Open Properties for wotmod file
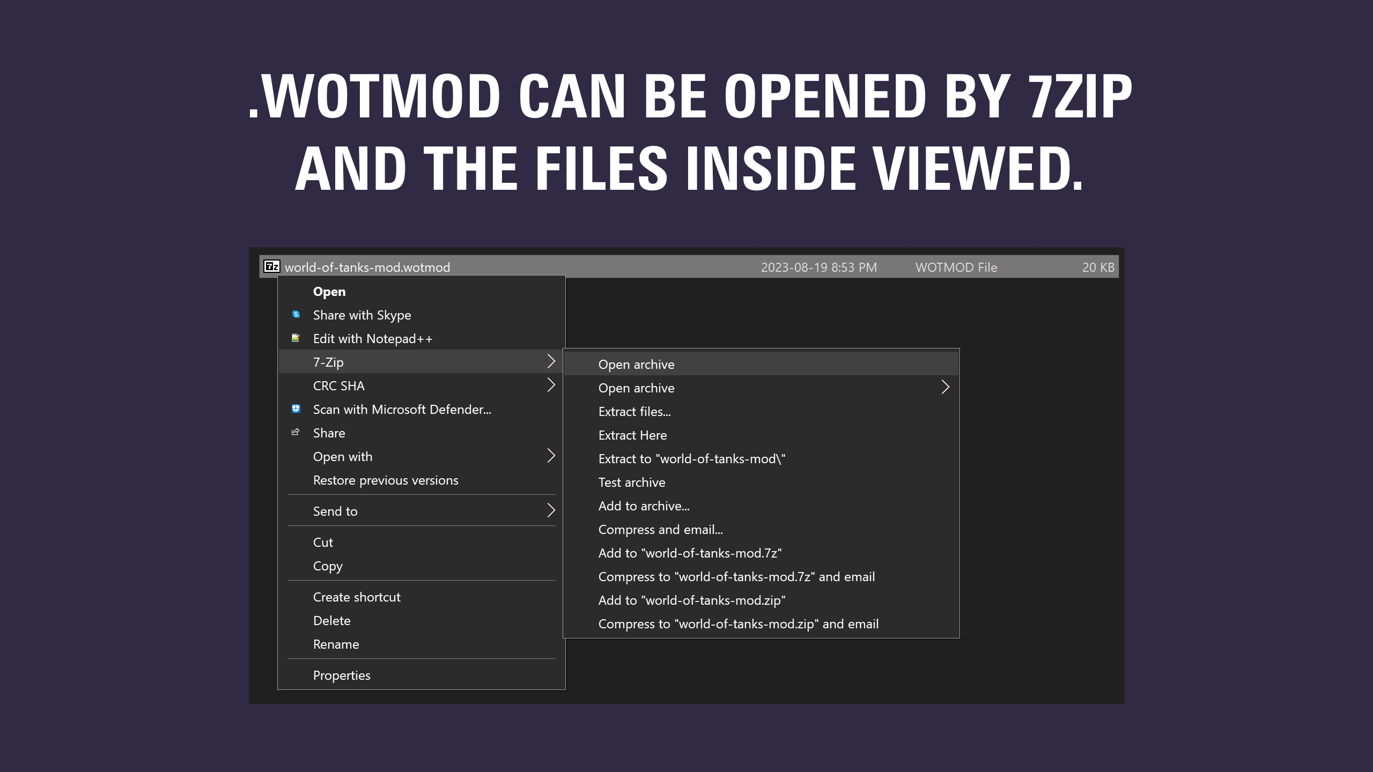The width and height of the screenshot is (1373, 772). tap(341, 674)
